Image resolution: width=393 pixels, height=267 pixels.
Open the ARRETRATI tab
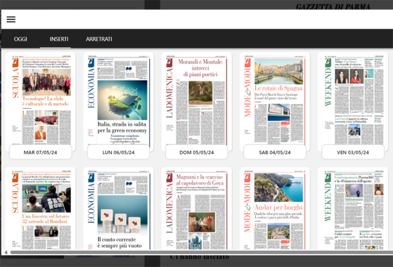tap(99, 39)
